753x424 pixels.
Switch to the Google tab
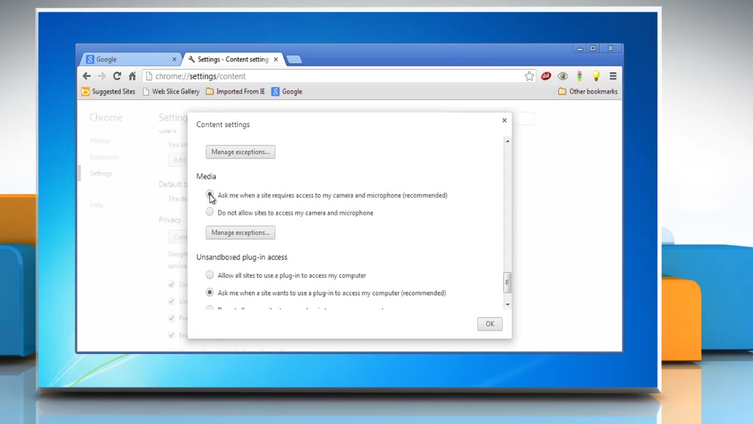tap(131, 59)
